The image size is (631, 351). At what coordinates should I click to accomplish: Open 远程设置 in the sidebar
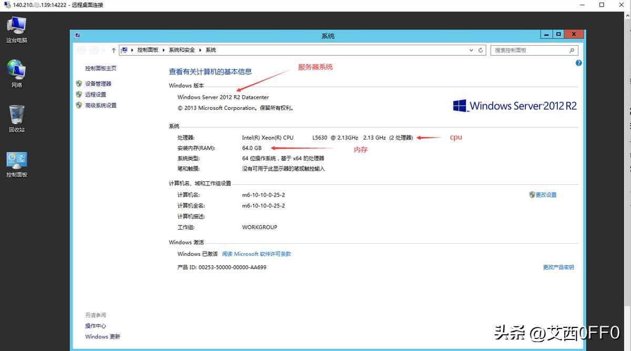click(96, 94)
